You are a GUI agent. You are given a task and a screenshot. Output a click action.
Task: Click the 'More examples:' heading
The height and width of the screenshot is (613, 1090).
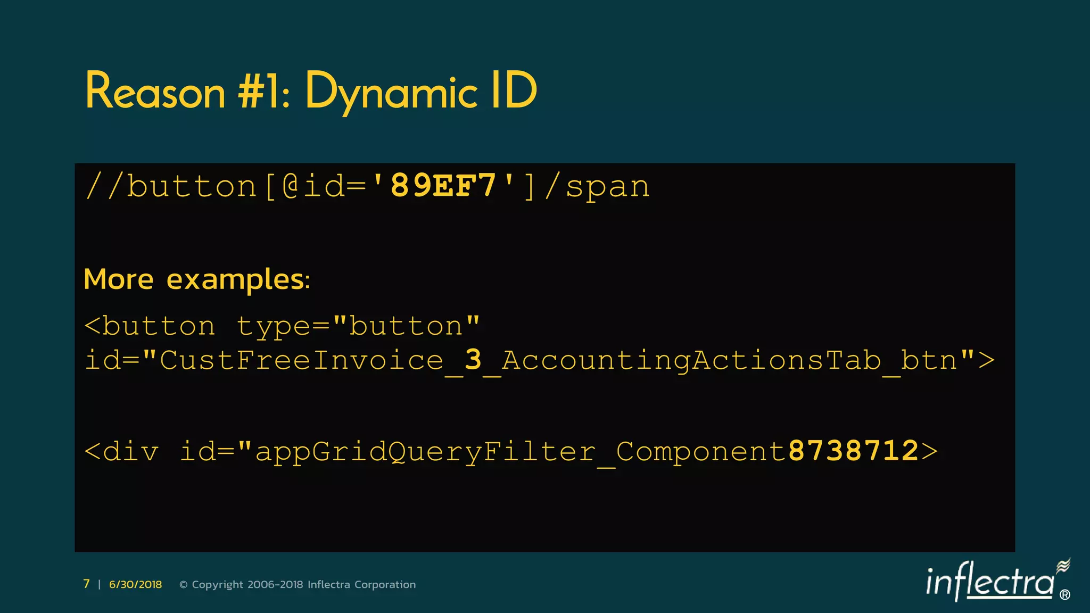[x=197, y=279]
